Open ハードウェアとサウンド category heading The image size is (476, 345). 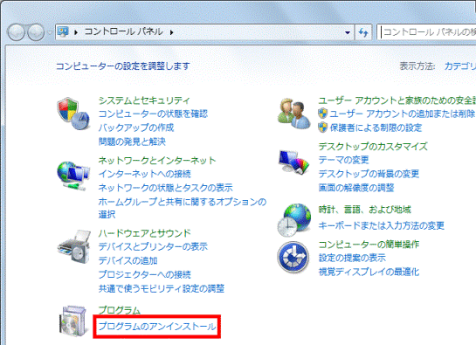coord(144,233)
